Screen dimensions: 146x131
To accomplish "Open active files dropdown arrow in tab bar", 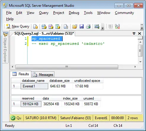I will (134, 33).
